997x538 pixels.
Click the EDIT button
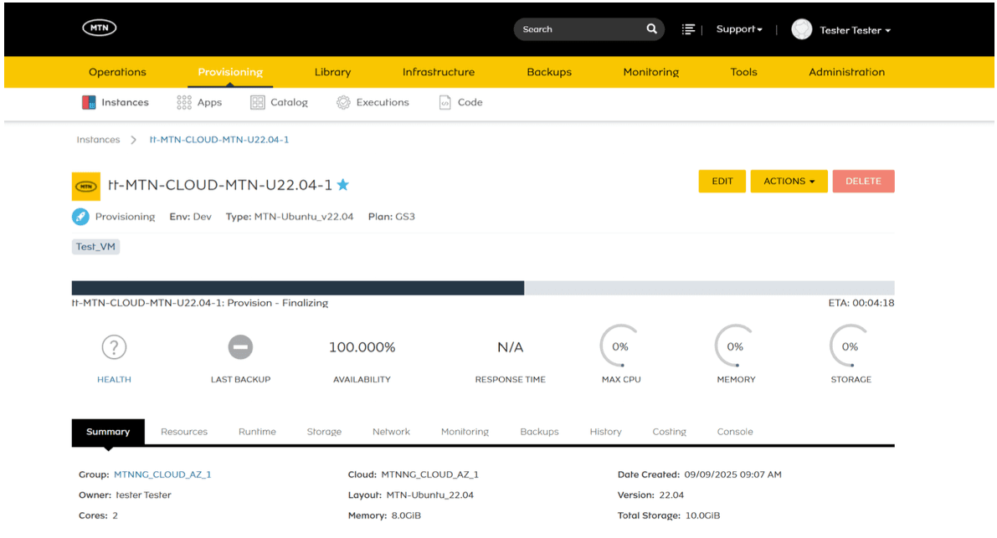[x=722, y=181]
